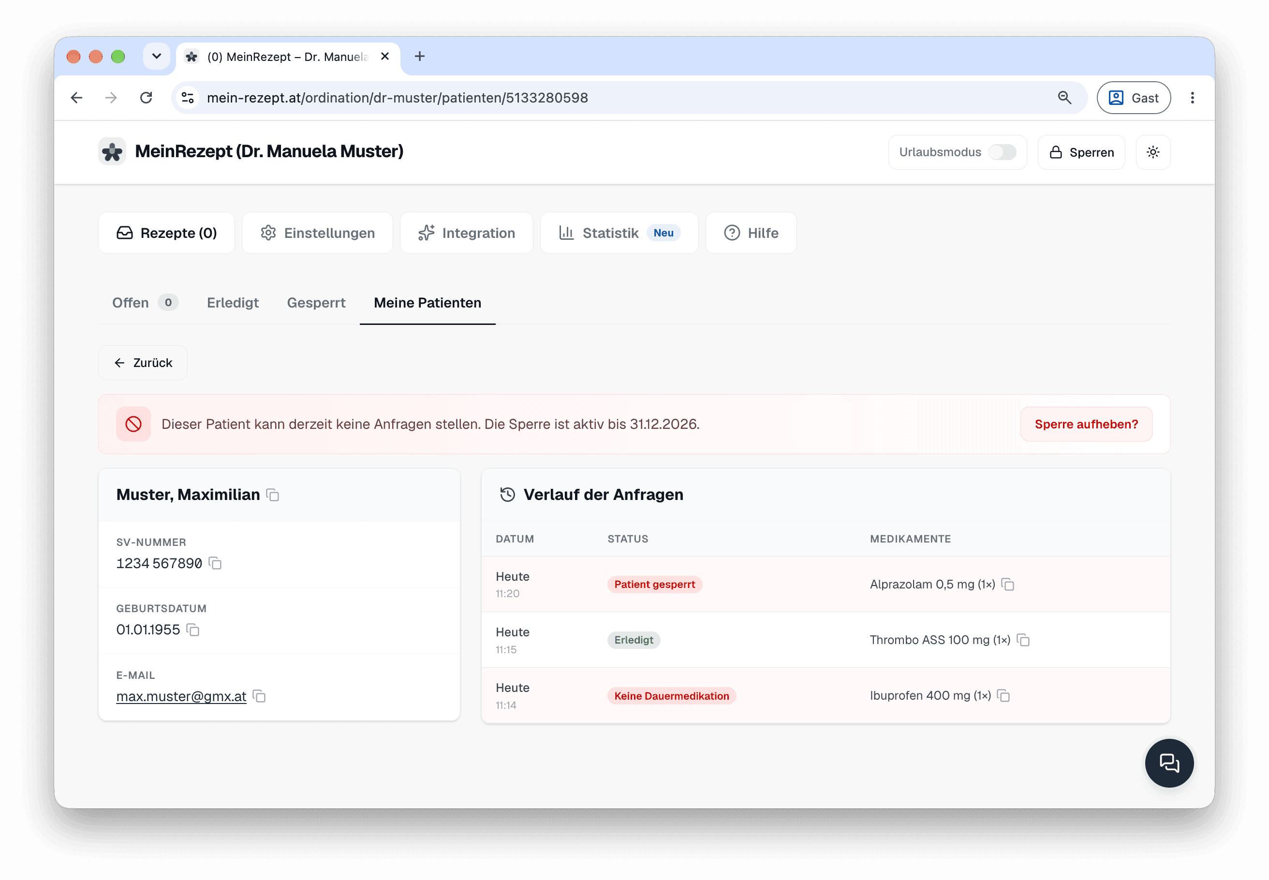Go back with the Zurück button
Screen dimensions: 1269x880
pyautogui.click(x=143, y=363)
